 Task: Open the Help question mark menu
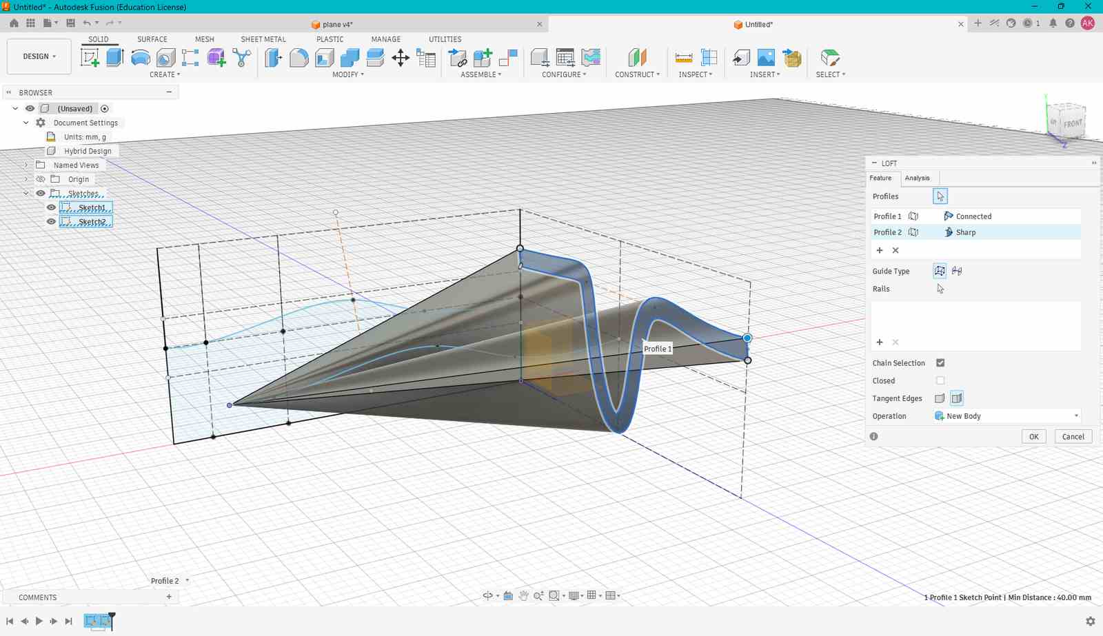(x=1070, y=23)
